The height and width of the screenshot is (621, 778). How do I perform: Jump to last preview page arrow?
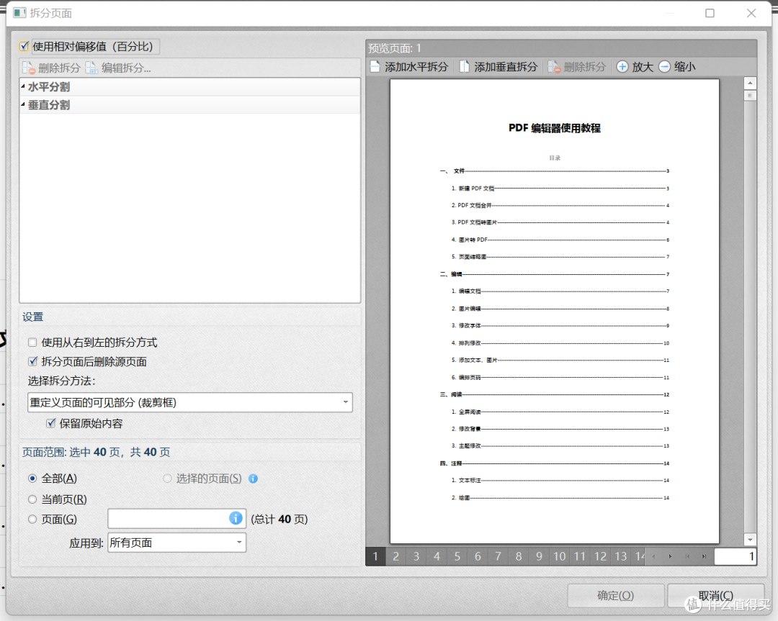pyautogui.click(x=704, y=556)
